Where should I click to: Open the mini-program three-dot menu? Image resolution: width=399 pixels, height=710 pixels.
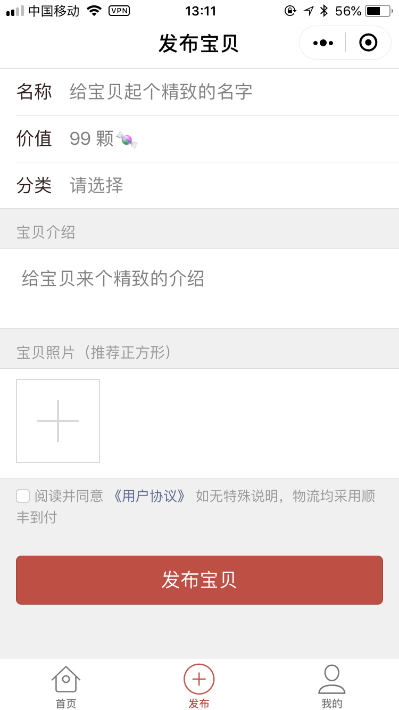(323, 43)
